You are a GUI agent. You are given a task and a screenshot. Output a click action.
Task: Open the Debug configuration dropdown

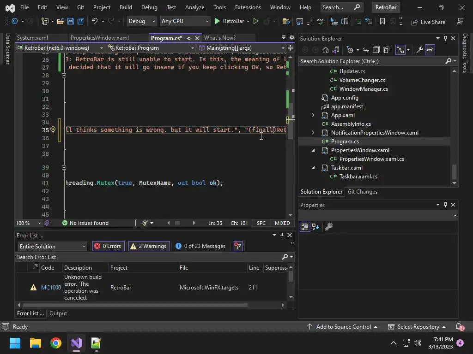pos(141,21)
